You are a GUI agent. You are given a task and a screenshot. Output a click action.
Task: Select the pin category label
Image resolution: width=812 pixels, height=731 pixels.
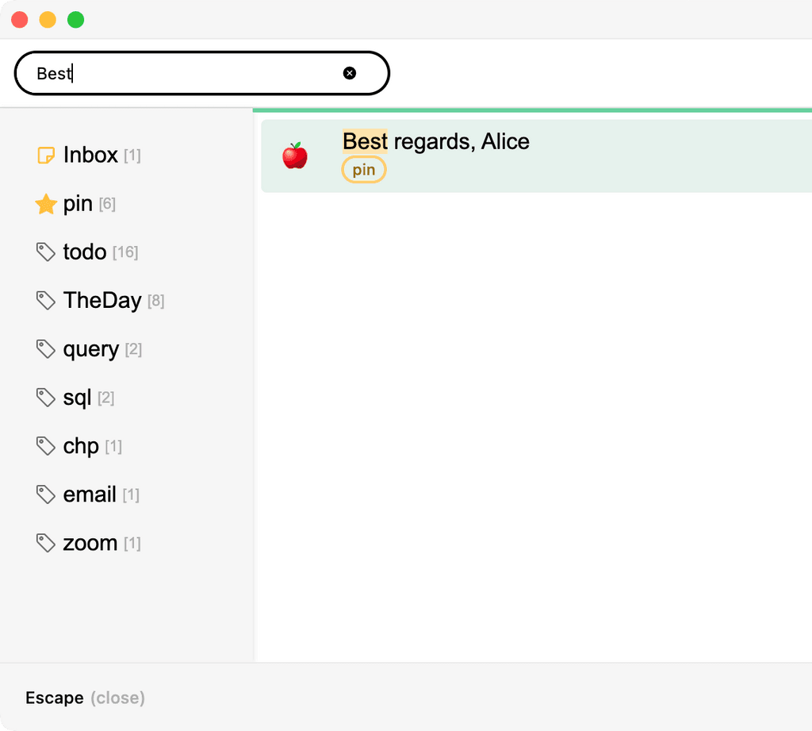(x=78, y=204)
